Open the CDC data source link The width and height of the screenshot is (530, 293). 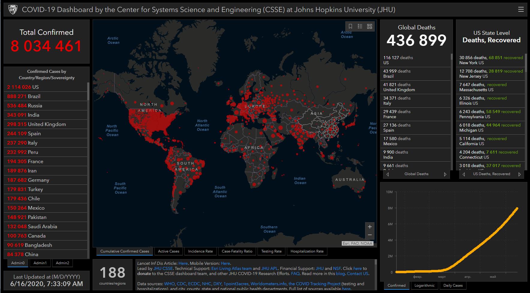coord(181,284)
